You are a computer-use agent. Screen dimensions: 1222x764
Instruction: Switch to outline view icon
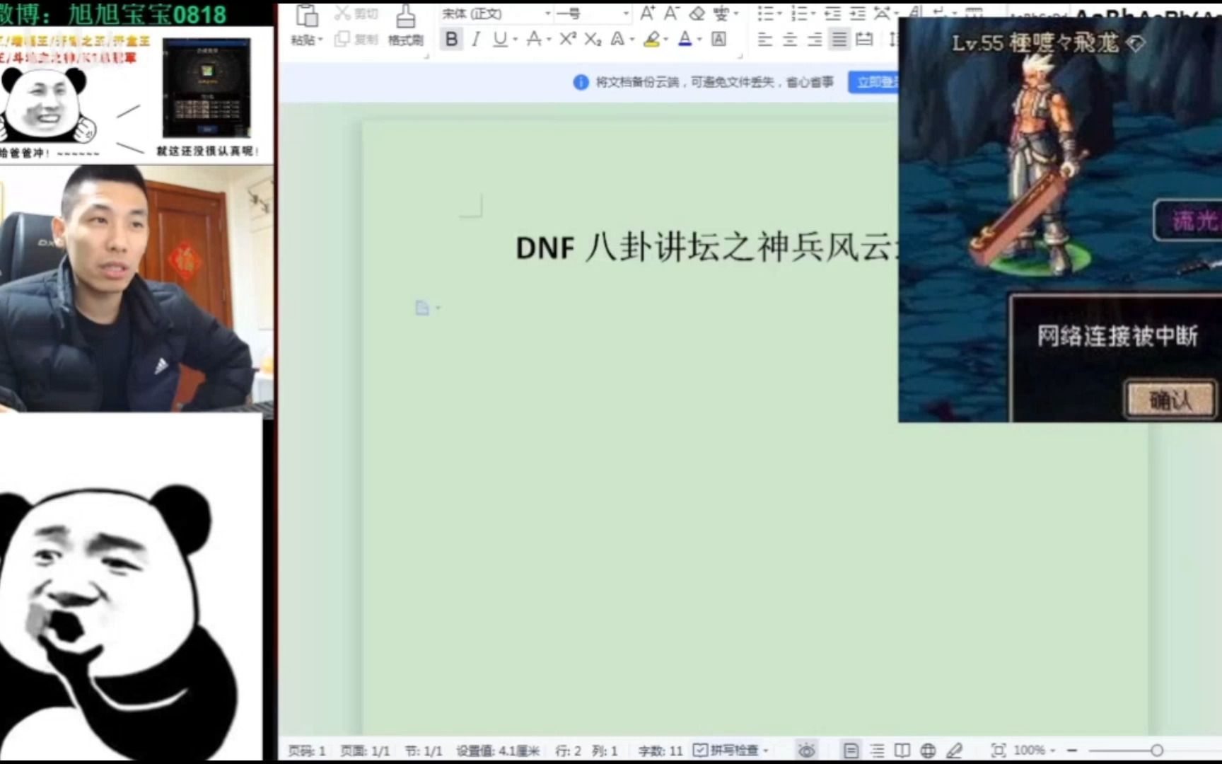pyautogui.click(x=877, y=751)
